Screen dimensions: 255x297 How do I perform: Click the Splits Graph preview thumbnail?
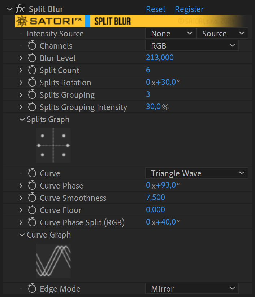click(53, 145)
